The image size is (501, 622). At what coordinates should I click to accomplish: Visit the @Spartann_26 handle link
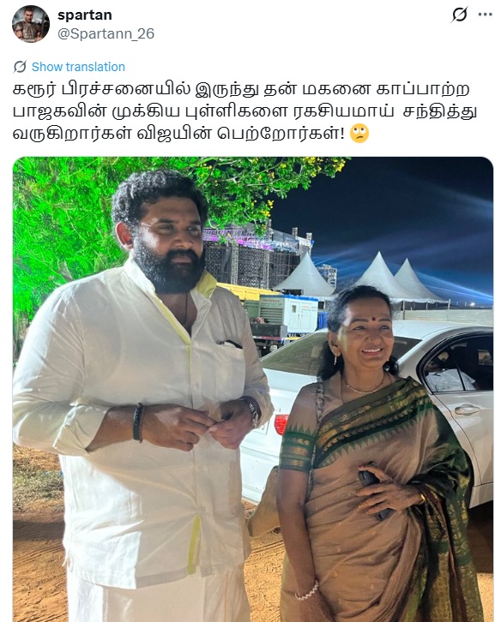[106, 33]
